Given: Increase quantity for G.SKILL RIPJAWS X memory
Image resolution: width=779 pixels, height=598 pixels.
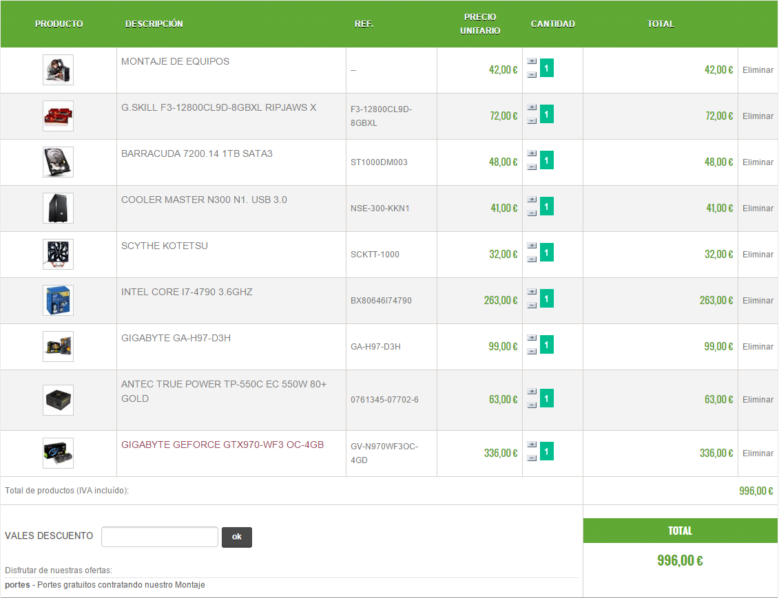Looking at the screenshot, I should click(x=532, y=107).
